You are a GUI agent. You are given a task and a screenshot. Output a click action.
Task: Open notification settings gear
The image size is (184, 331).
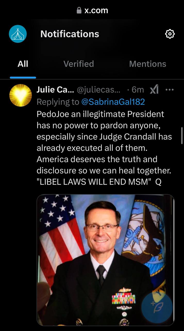(170, 34)
